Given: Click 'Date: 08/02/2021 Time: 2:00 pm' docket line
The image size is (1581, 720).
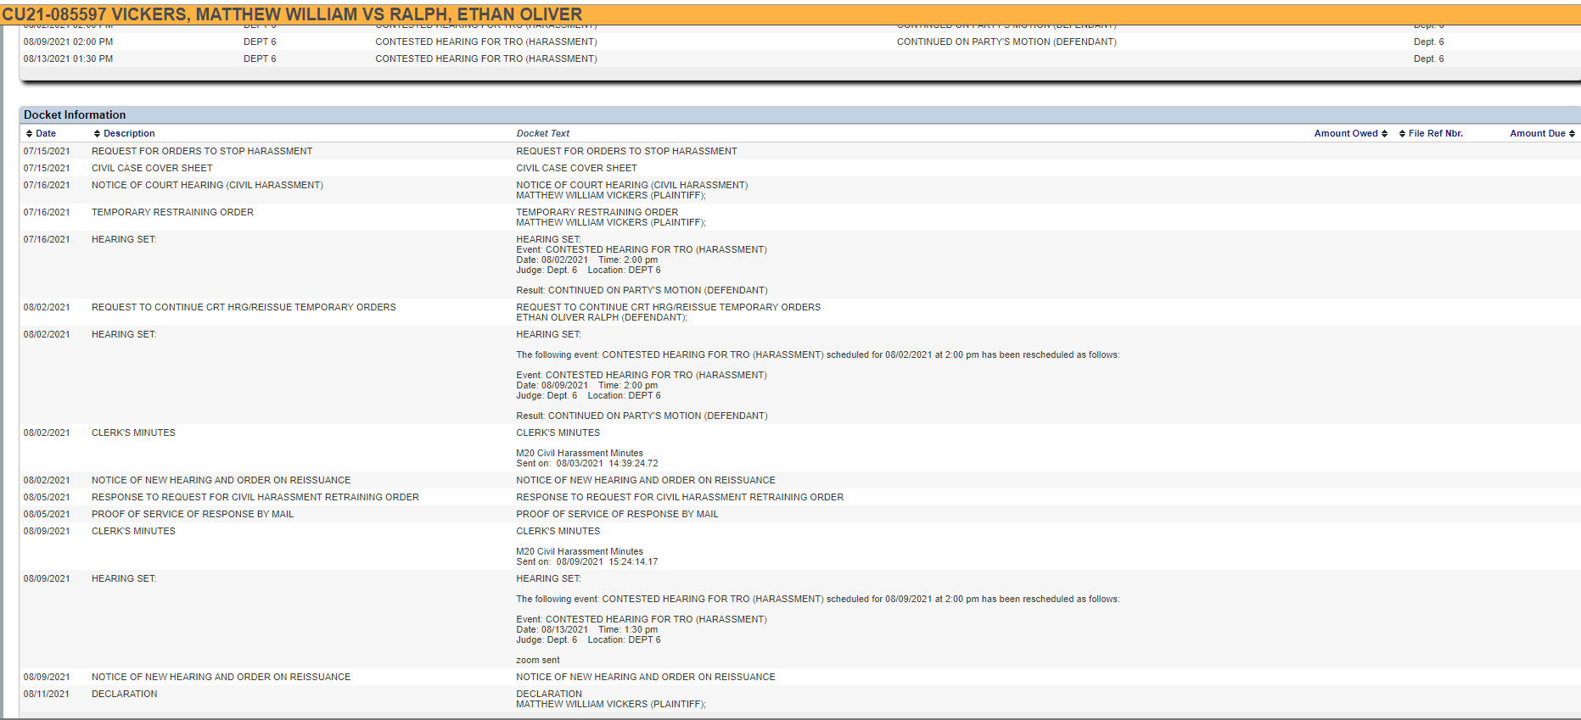Looking at the screenshot, I should pyautogui.click(x=586, y=260).
